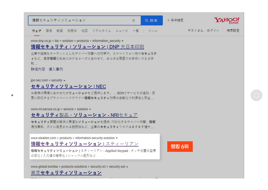Expand dropdown arrow beside the jpn.nec.com URL
Screen dimensions: 268x190
(x=64, y=81)
